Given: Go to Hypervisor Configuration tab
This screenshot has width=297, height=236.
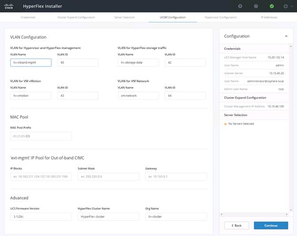Looking at the screenshot, I should (221, 17).
